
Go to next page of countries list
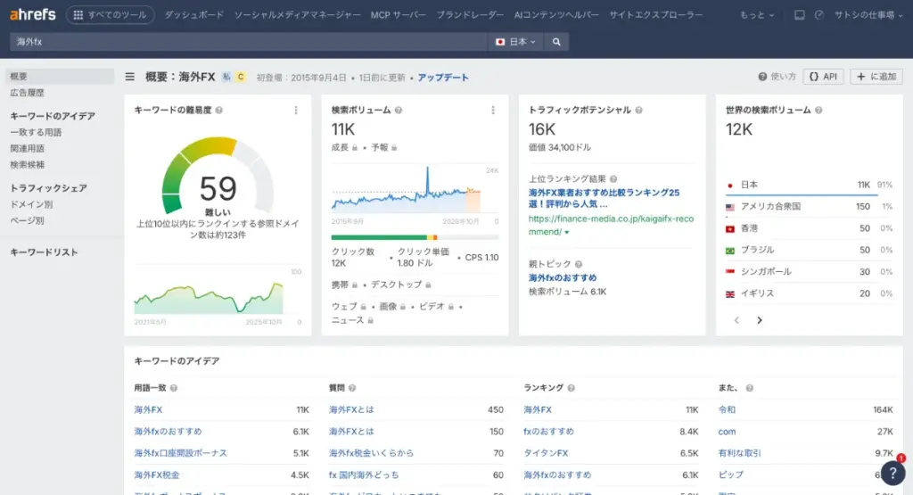(759, 319)
